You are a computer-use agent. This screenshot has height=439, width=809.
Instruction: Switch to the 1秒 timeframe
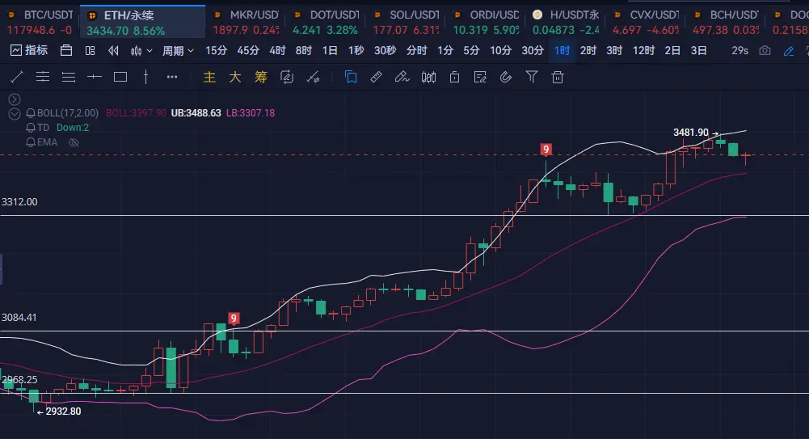[x=356, y=51]
